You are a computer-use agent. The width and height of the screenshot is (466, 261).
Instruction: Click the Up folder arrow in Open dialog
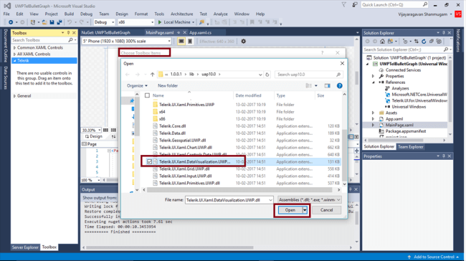click(152, 75)
